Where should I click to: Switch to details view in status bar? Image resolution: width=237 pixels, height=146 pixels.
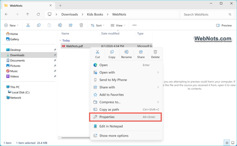227,142
